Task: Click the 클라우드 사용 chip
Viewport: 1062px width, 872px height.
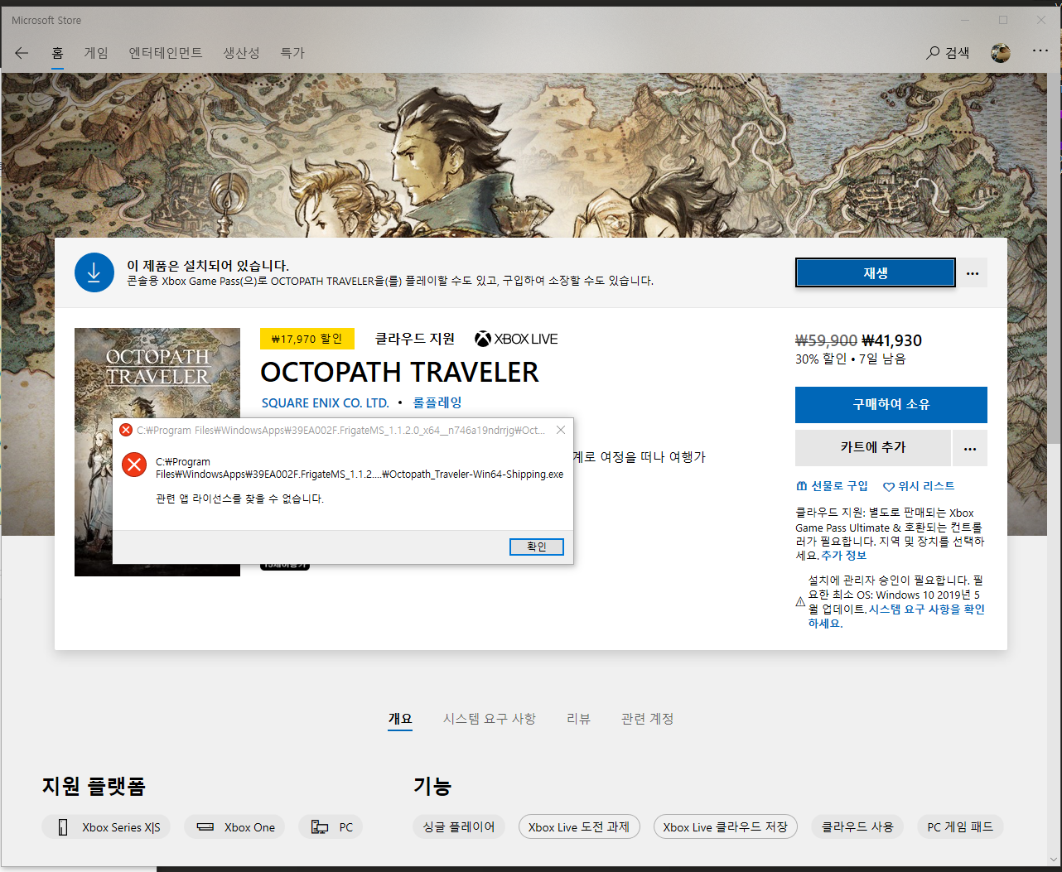Action: point(857,827)
